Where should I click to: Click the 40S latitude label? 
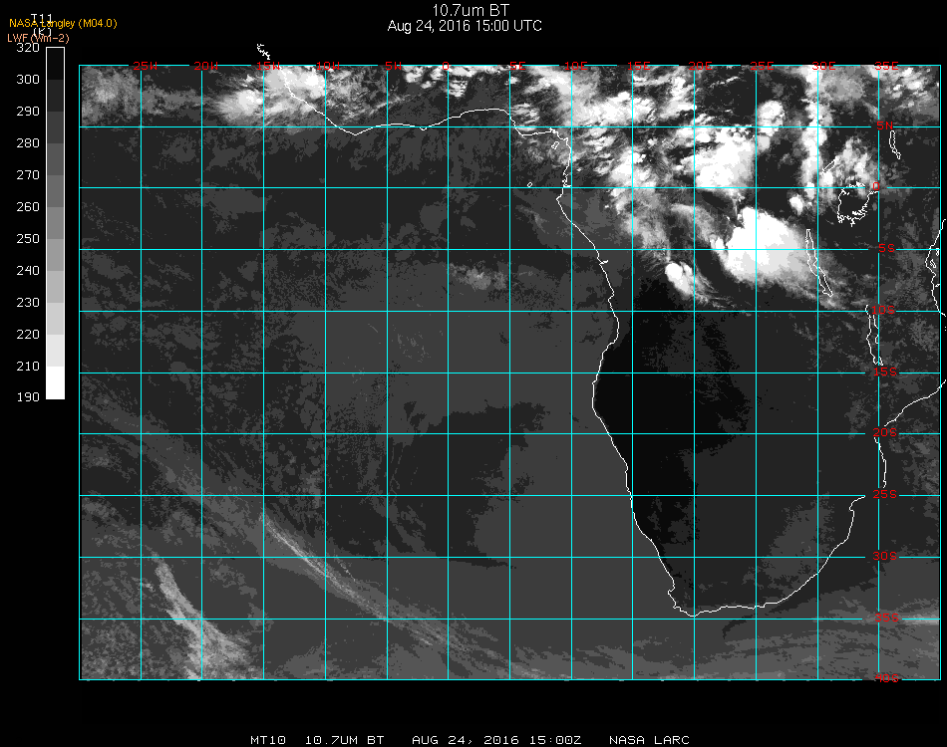click(x=886, y=678)
